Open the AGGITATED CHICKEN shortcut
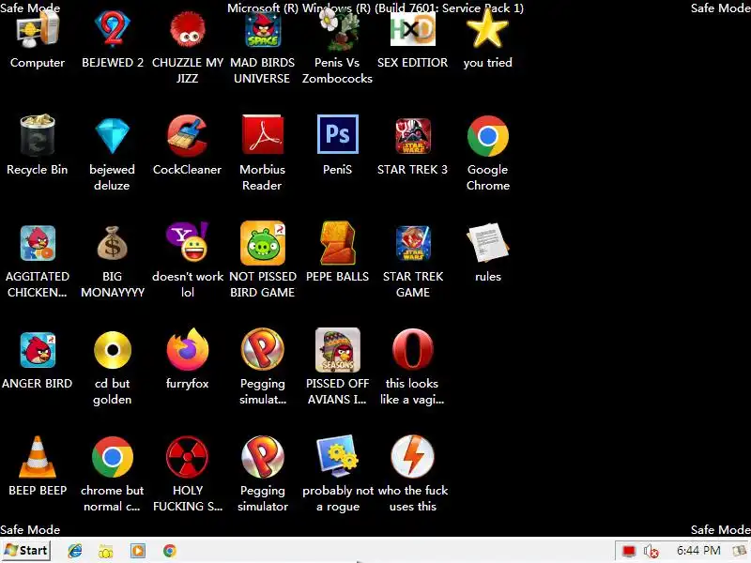 (x=38, y=243)
